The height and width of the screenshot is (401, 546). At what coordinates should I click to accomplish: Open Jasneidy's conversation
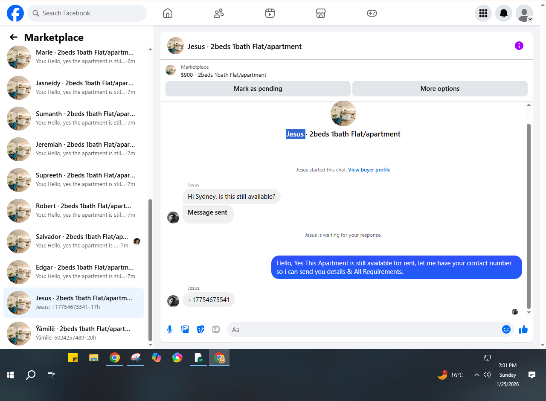(x=73, y=88)
